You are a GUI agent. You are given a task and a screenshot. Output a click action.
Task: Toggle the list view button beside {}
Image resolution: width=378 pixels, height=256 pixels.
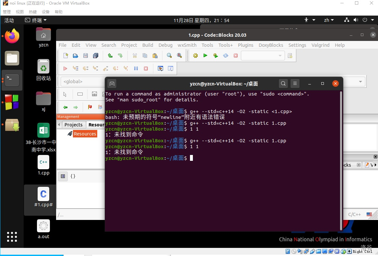[63, 176]
